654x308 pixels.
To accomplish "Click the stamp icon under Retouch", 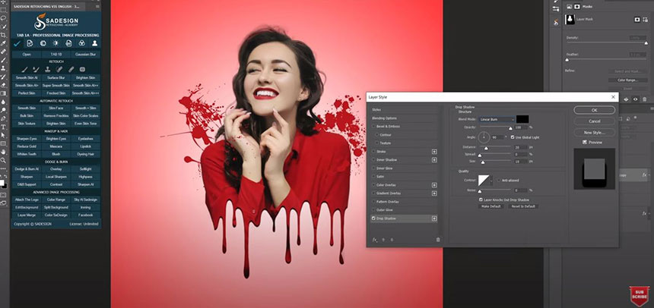I will 48,69.
